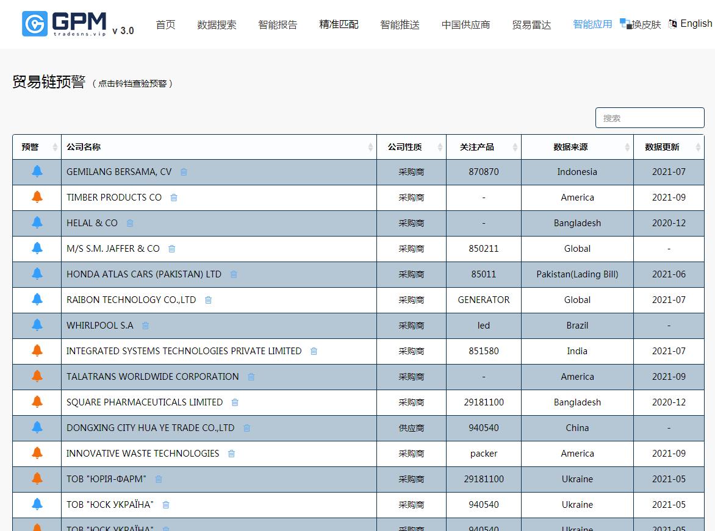Go to 精准匹配 page
This screenshot has height=531, width=715.
tap(339, 24)
